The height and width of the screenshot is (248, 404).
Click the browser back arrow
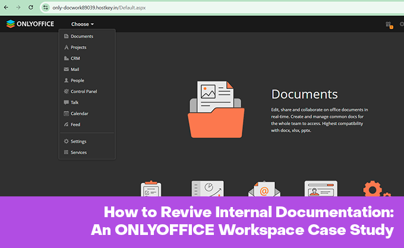[6, 8]
